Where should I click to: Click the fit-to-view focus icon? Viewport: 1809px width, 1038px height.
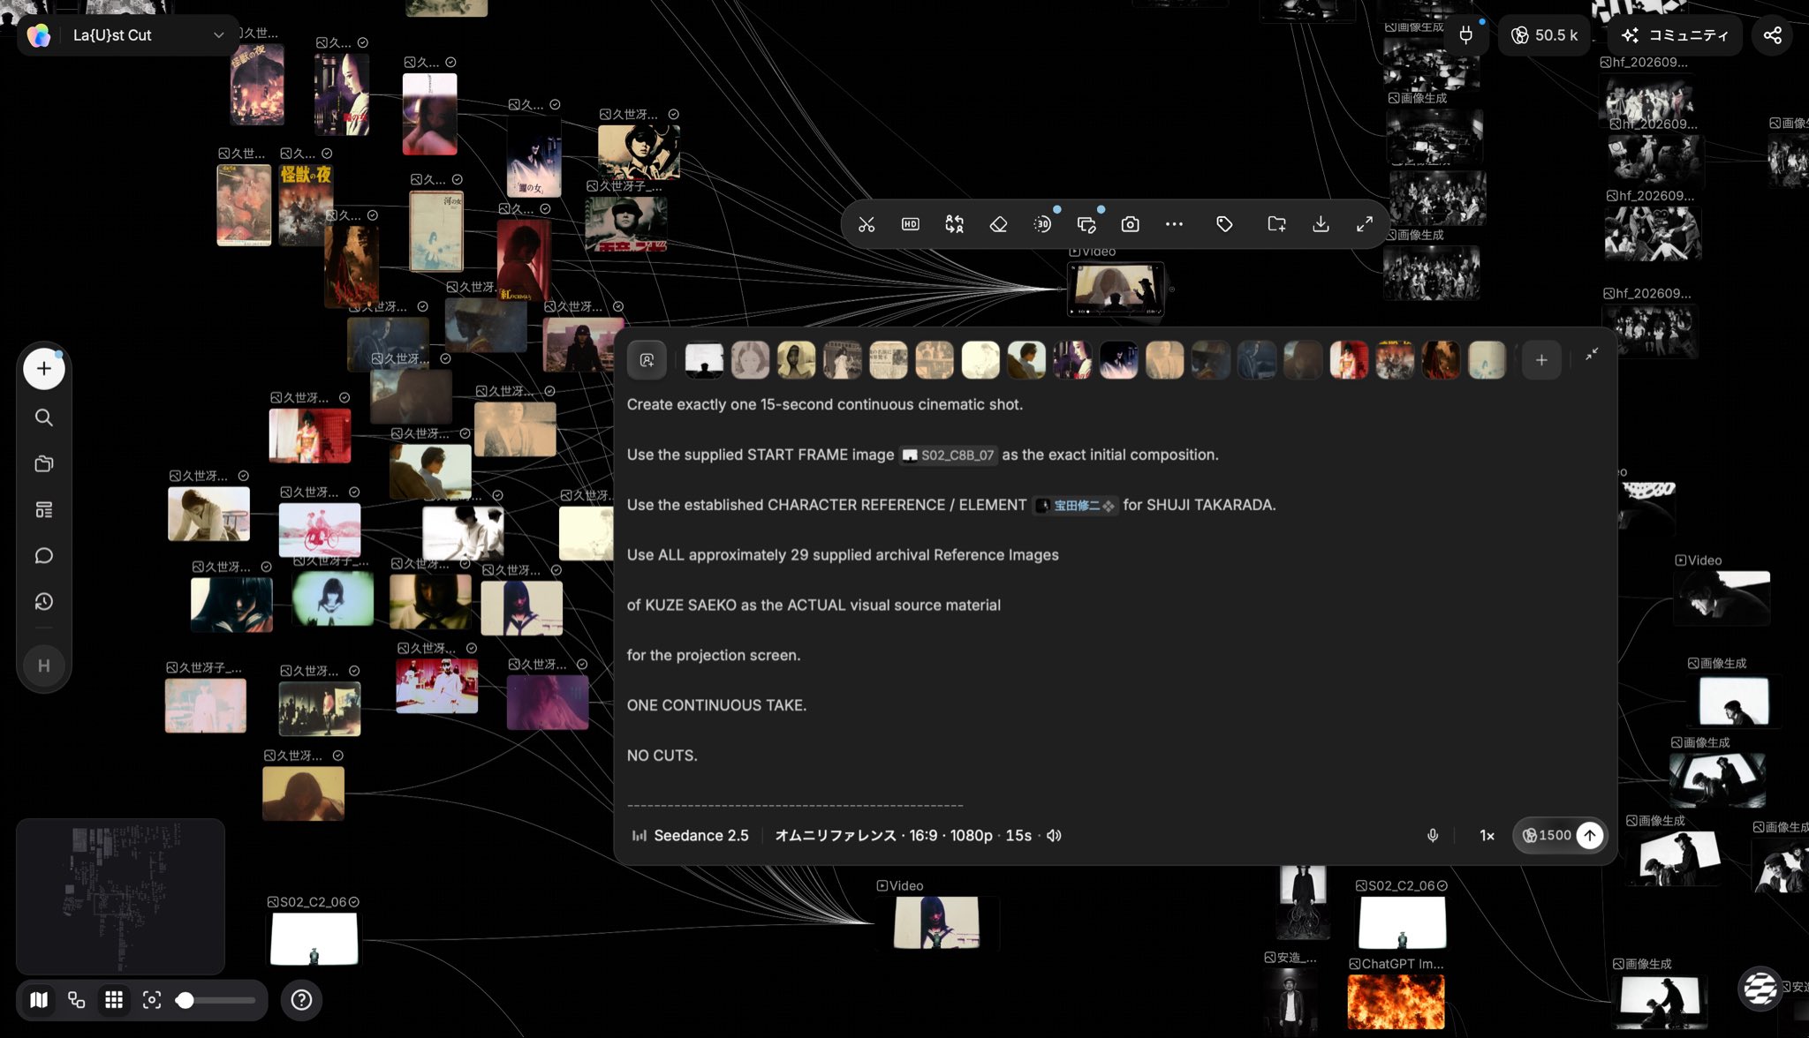tap(152, 1000)
